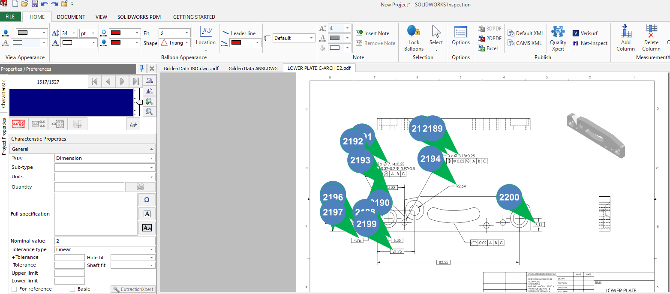Switch to the SOLIDWORKS PDM ribbon tab
The height and width of the screenshot is (294, 670).
coord(139,17)
